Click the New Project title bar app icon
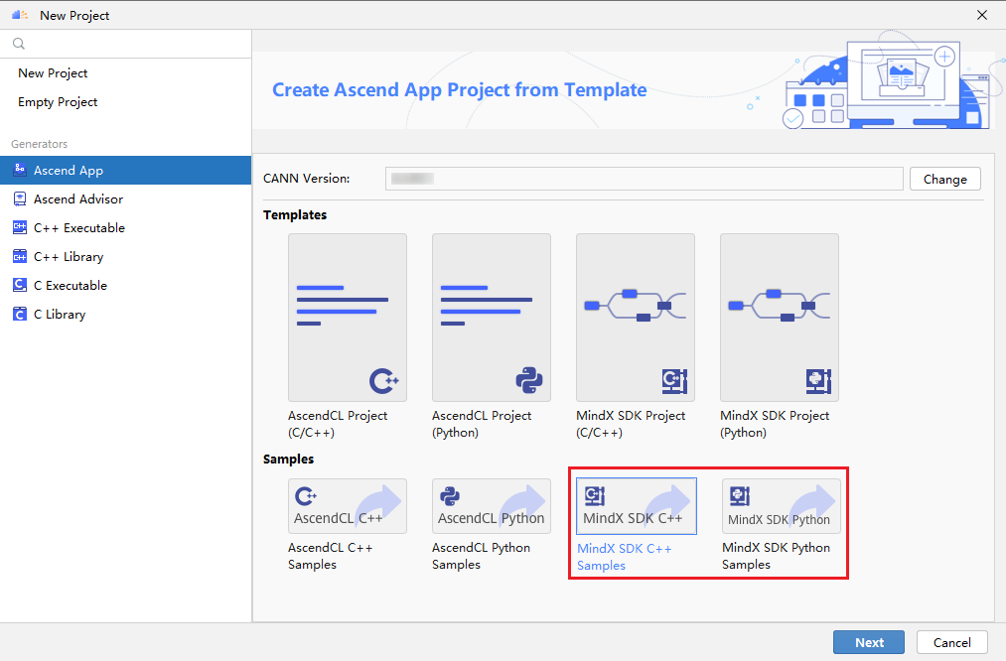 coord(20,15)
